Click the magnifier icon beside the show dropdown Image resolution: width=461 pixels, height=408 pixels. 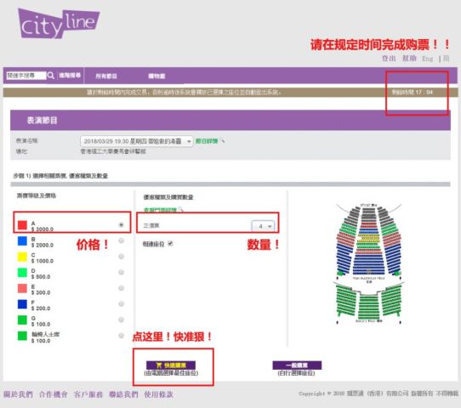click(223, 141)
